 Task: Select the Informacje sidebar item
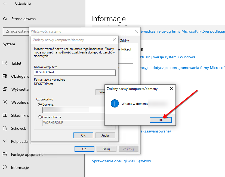click(x=20, y=167)
